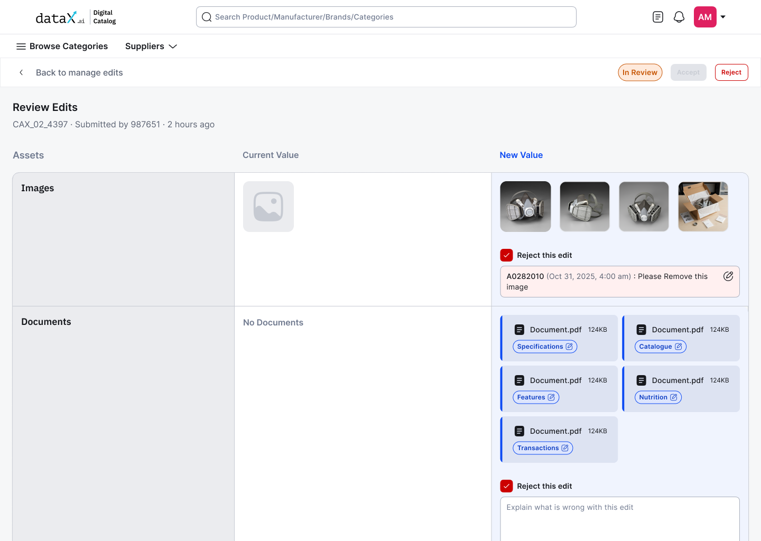This screenshot has width=761, height=541.
Task: Click the current value image placeholder
Action: click(x=268, y=207)
